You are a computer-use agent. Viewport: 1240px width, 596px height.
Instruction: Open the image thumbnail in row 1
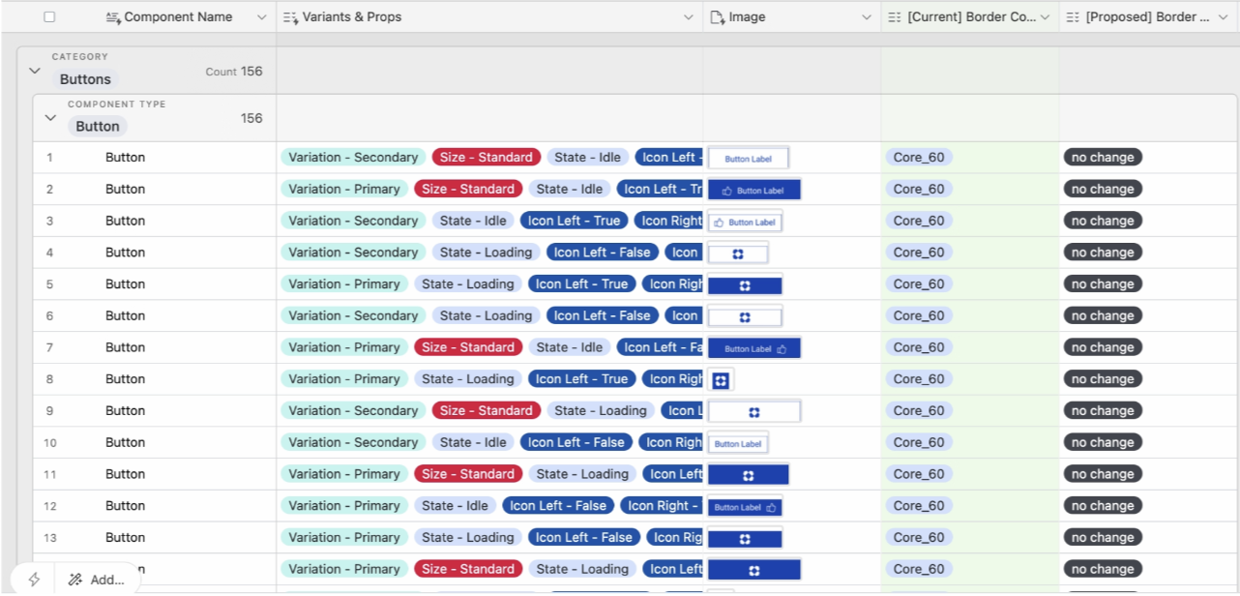(749, 158)
